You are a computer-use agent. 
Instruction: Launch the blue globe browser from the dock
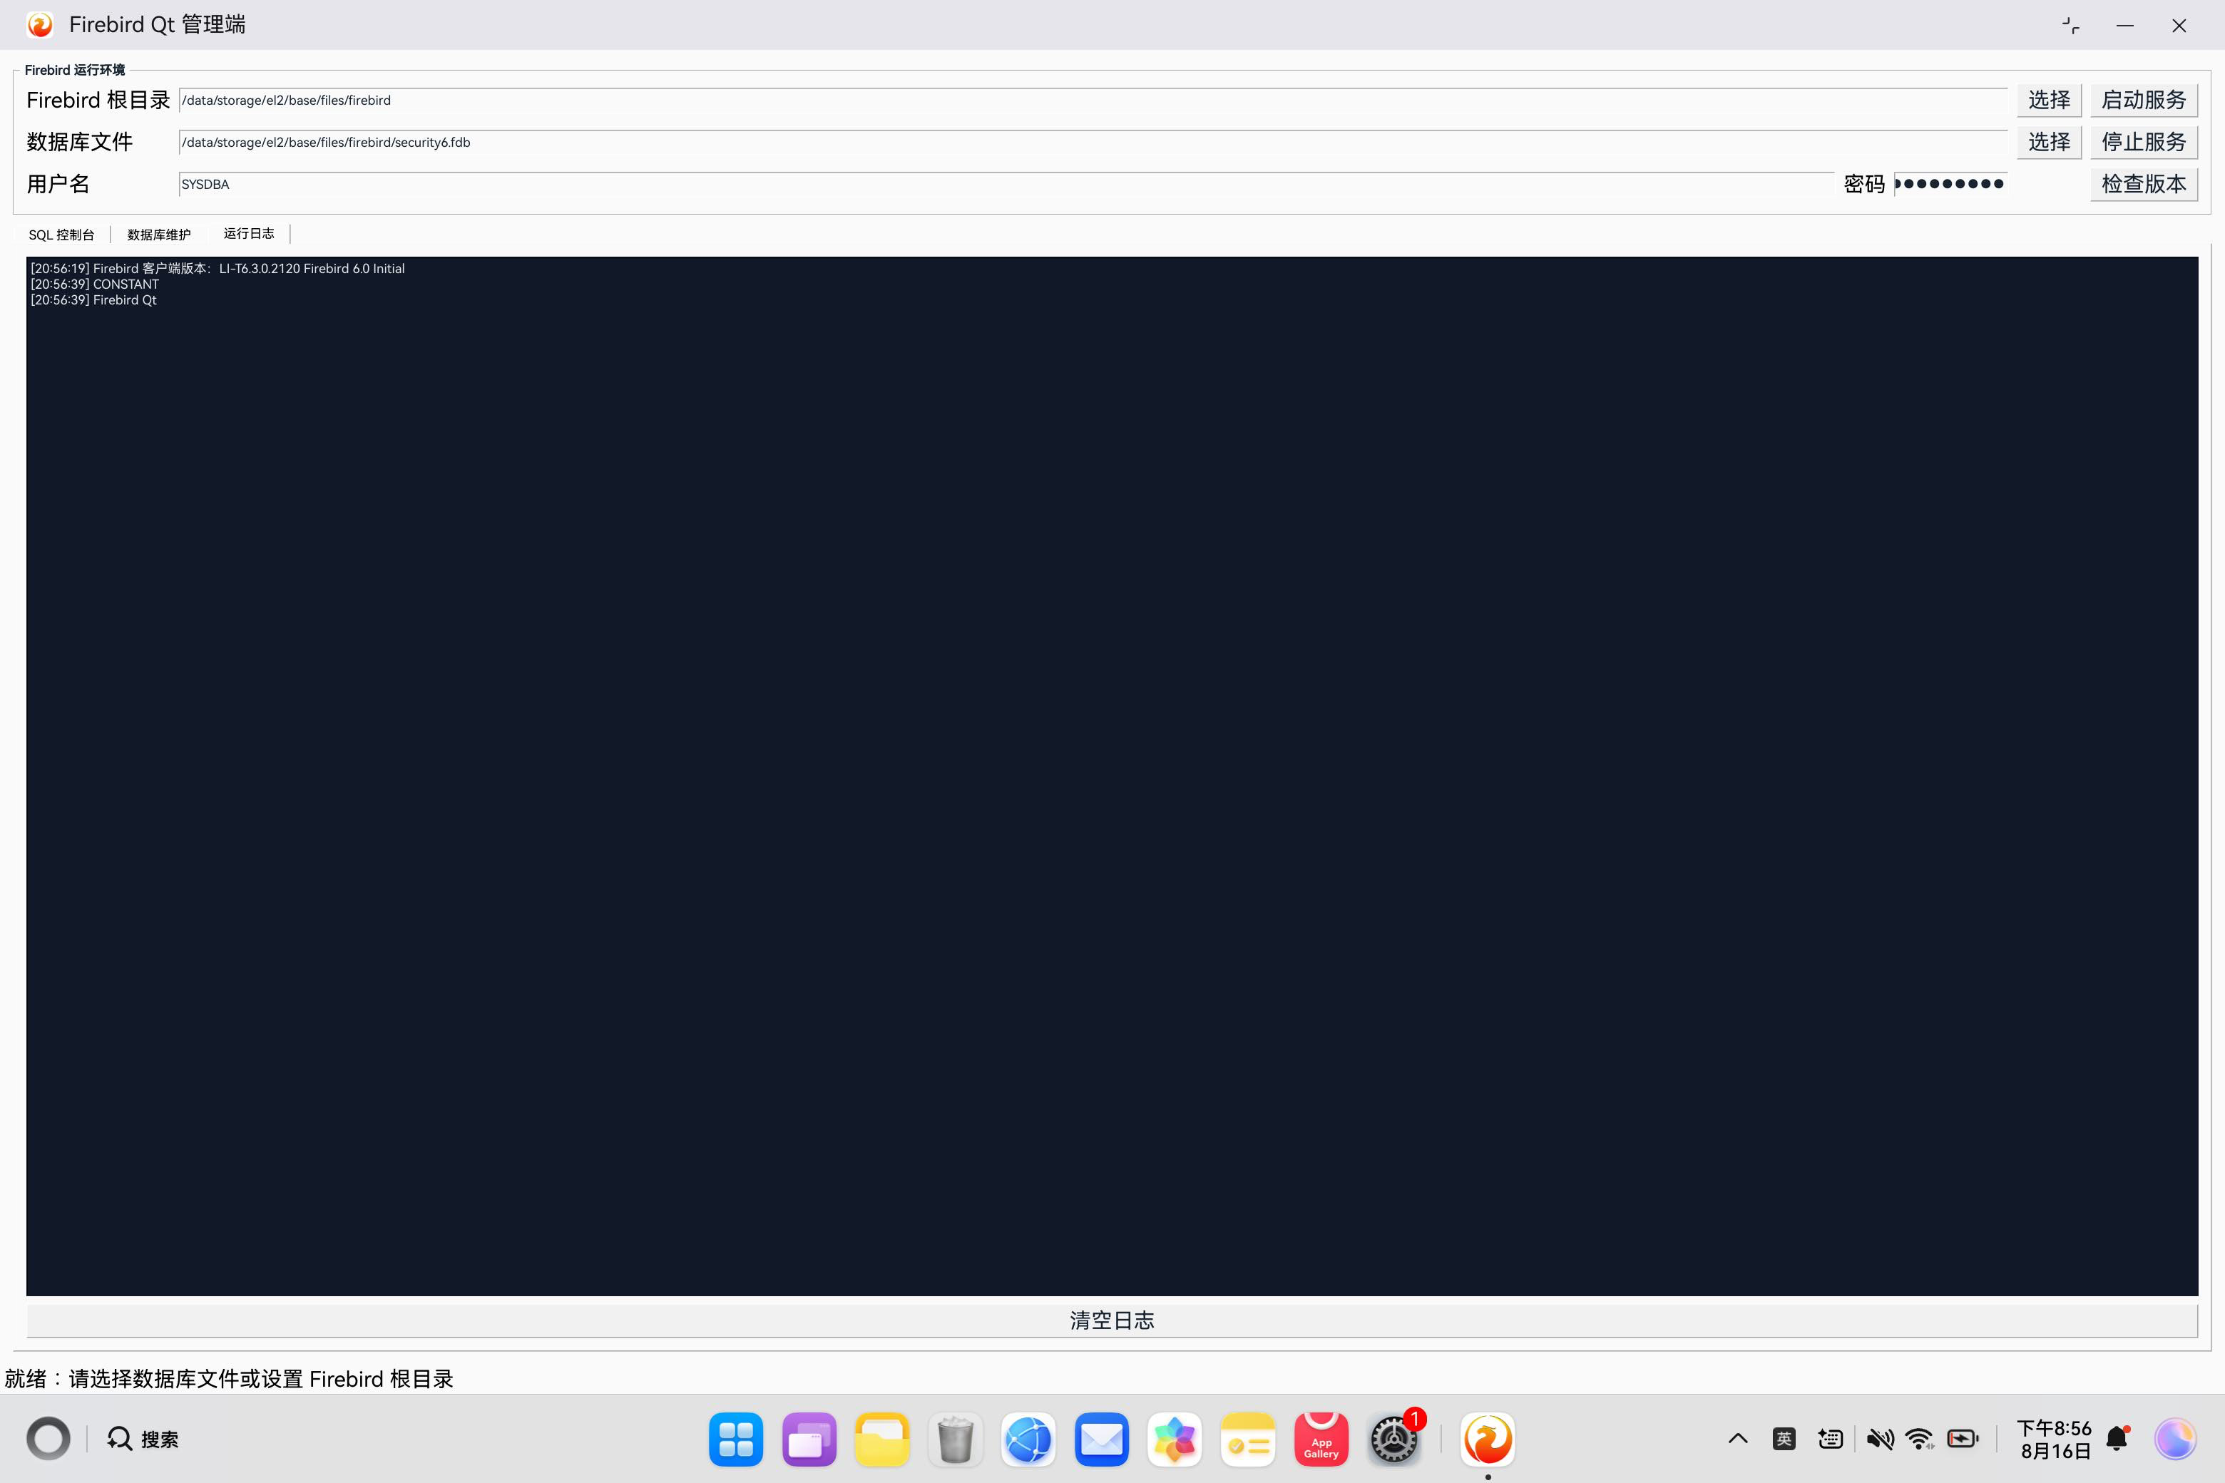(1028, 1440)
